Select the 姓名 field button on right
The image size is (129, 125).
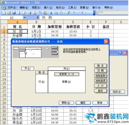click(x=101, y=66)
